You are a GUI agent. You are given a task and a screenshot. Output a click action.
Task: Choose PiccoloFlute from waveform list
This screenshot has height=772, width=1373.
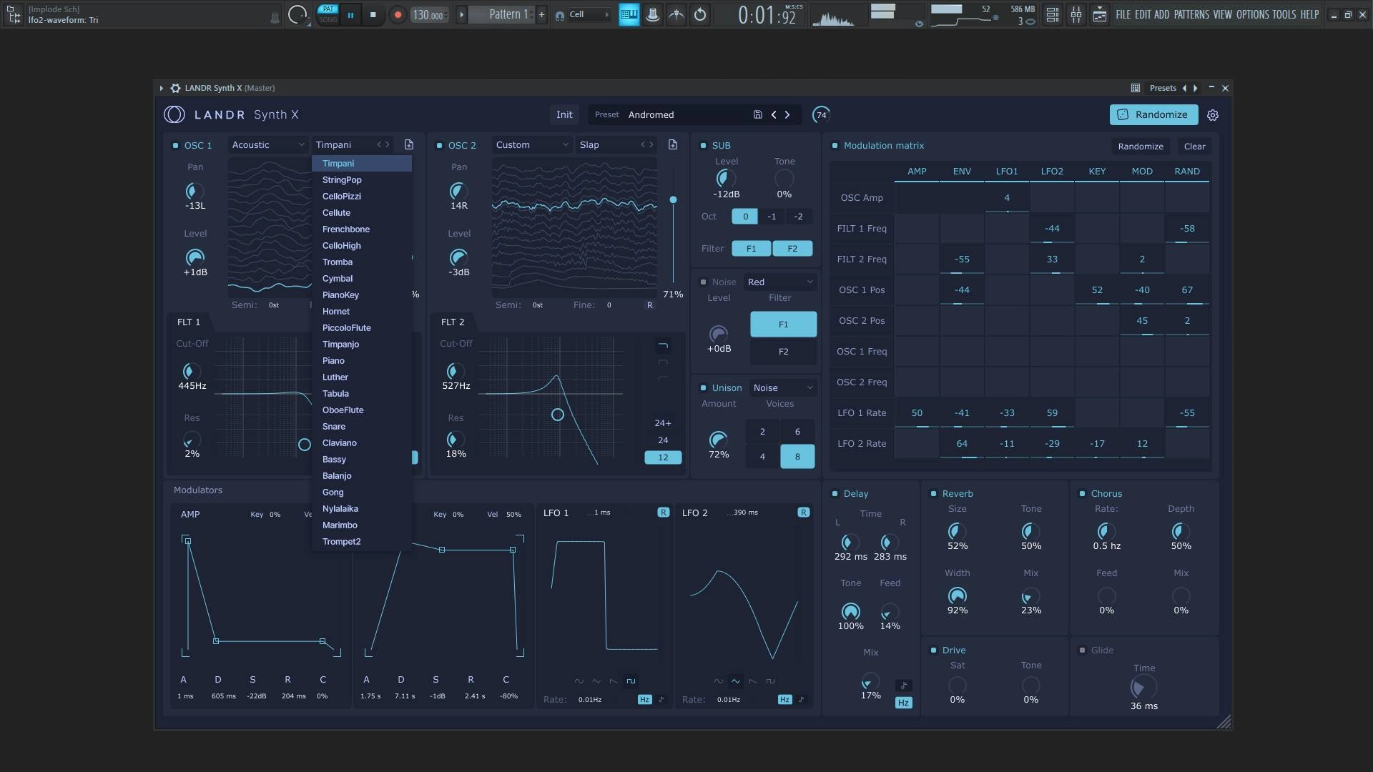[x=362, y=328]
